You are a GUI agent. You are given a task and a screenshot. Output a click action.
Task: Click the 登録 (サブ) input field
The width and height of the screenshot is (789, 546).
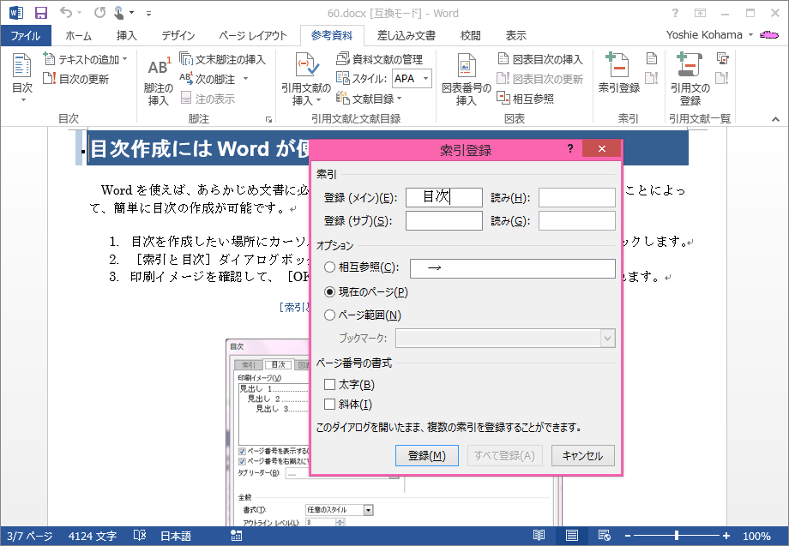pos(444,220)
